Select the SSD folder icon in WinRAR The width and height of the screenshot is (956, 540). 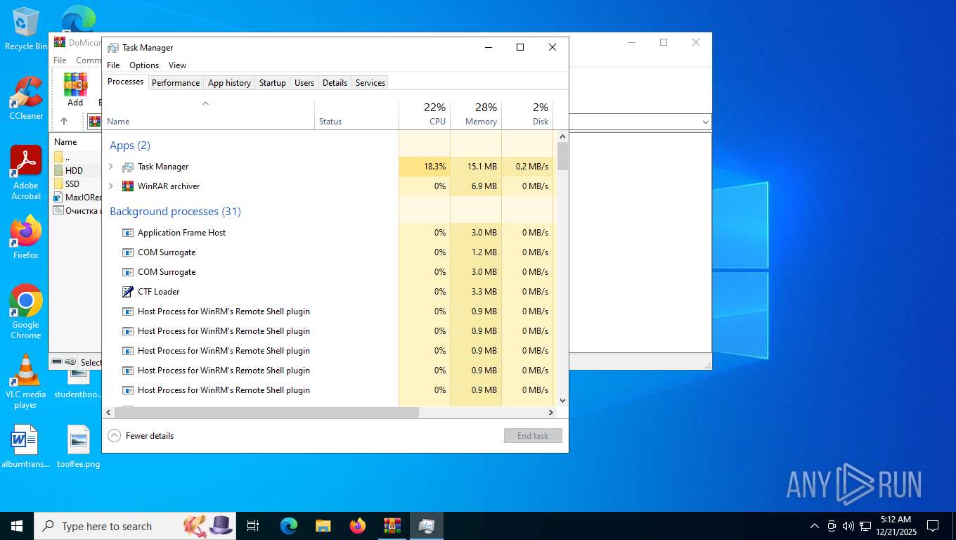pos(58,184)
